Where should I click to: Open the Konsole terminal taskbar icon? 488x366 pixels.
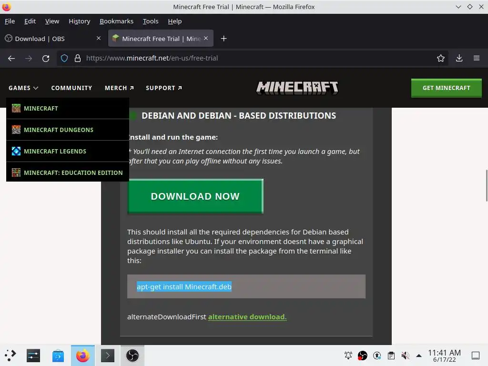tap(108, 356)
